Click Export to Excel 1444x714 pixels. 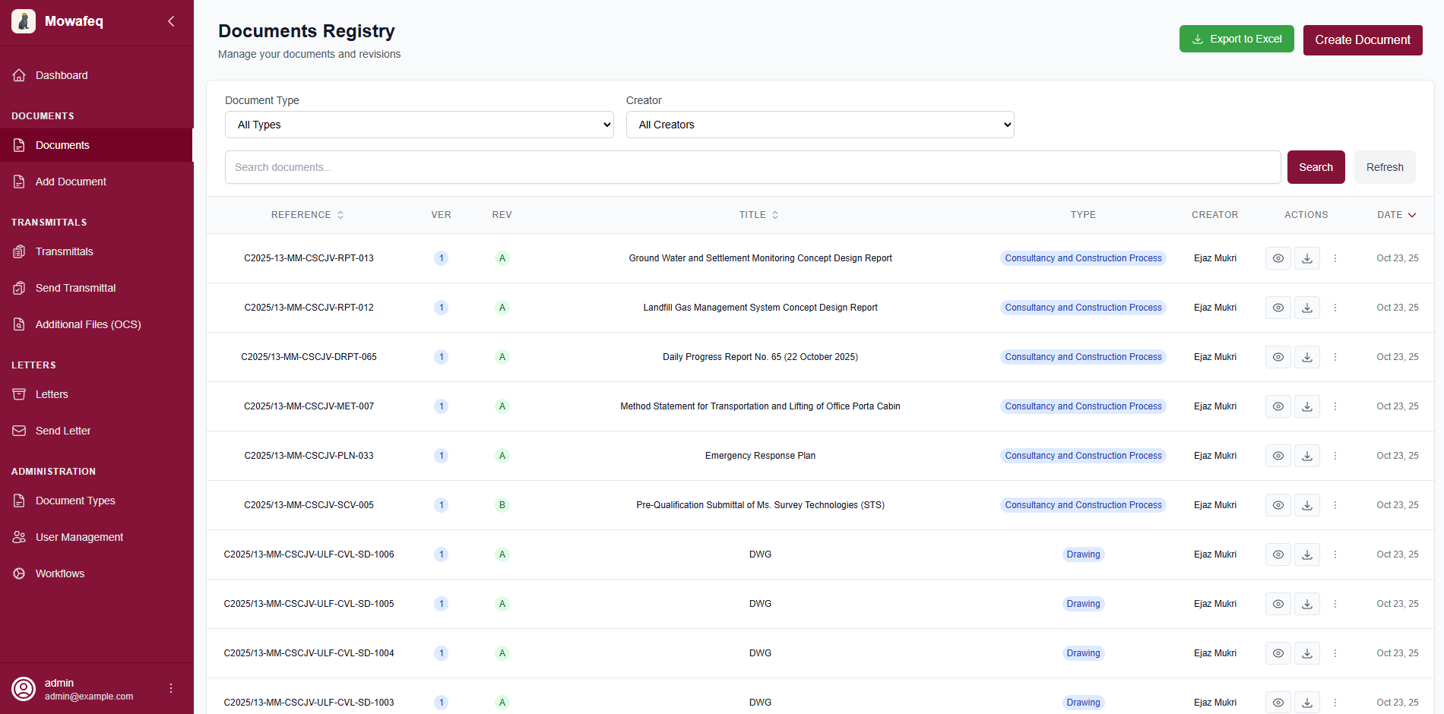click(1237, 38)
